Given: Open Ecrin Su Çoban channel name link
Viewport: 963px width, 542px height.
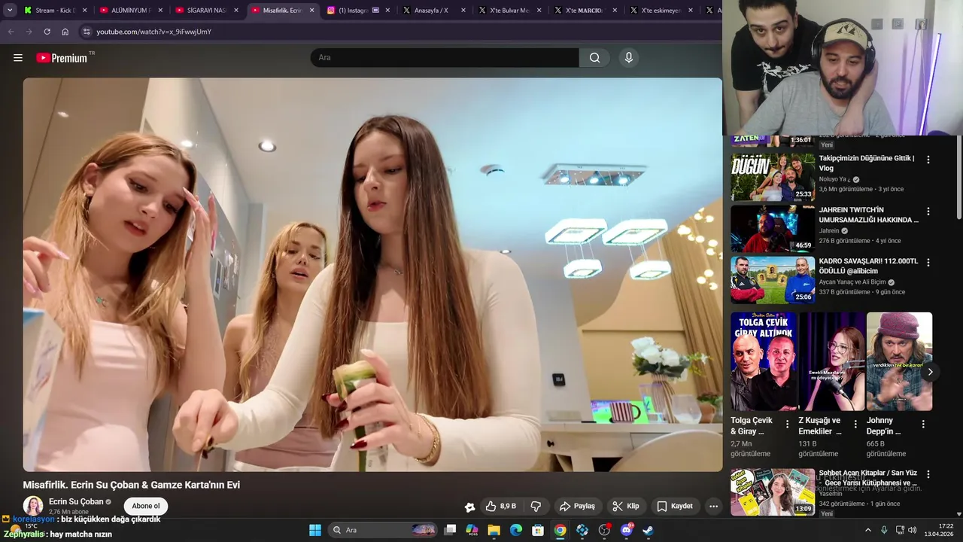Looking at the screenshot, I should coord(76,501).
